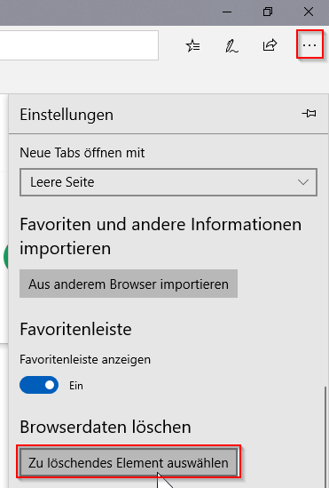Click Zu löschendes Element auswählen
The height and width of the screenshot is (488, 329).
[x=129, y=462]
